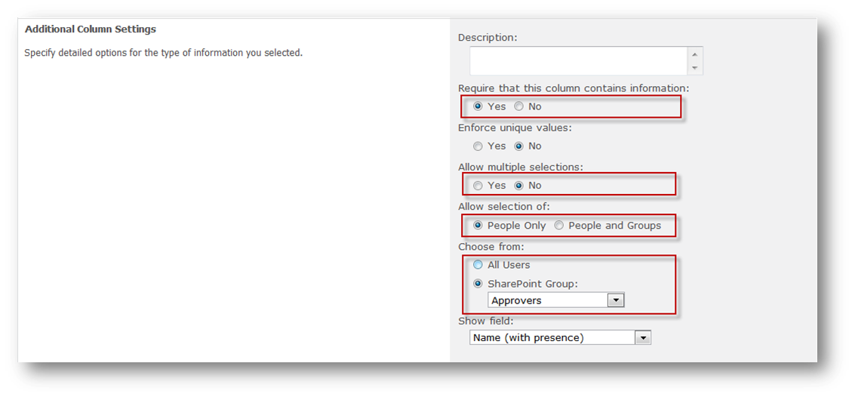
Task: Click the arrow on Approvers combo box
Action: [x=616, y=300]
